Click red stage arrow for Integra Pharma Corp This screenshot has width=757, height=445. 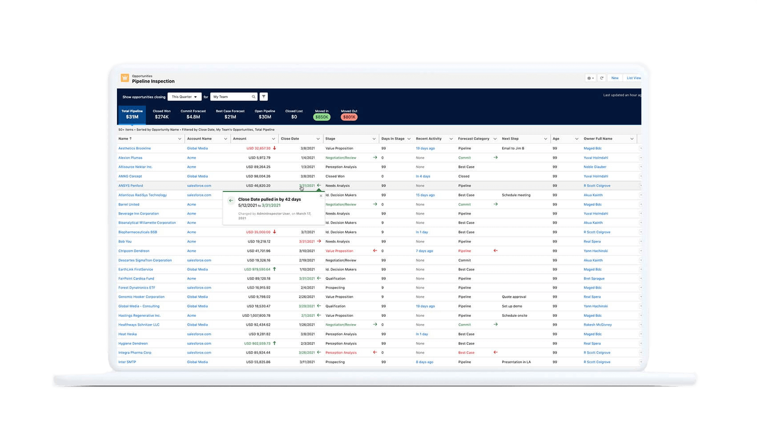coord(375,352)
